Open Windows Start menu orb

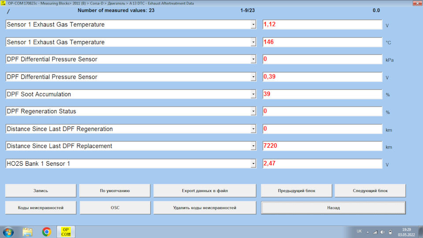(8, 232)
